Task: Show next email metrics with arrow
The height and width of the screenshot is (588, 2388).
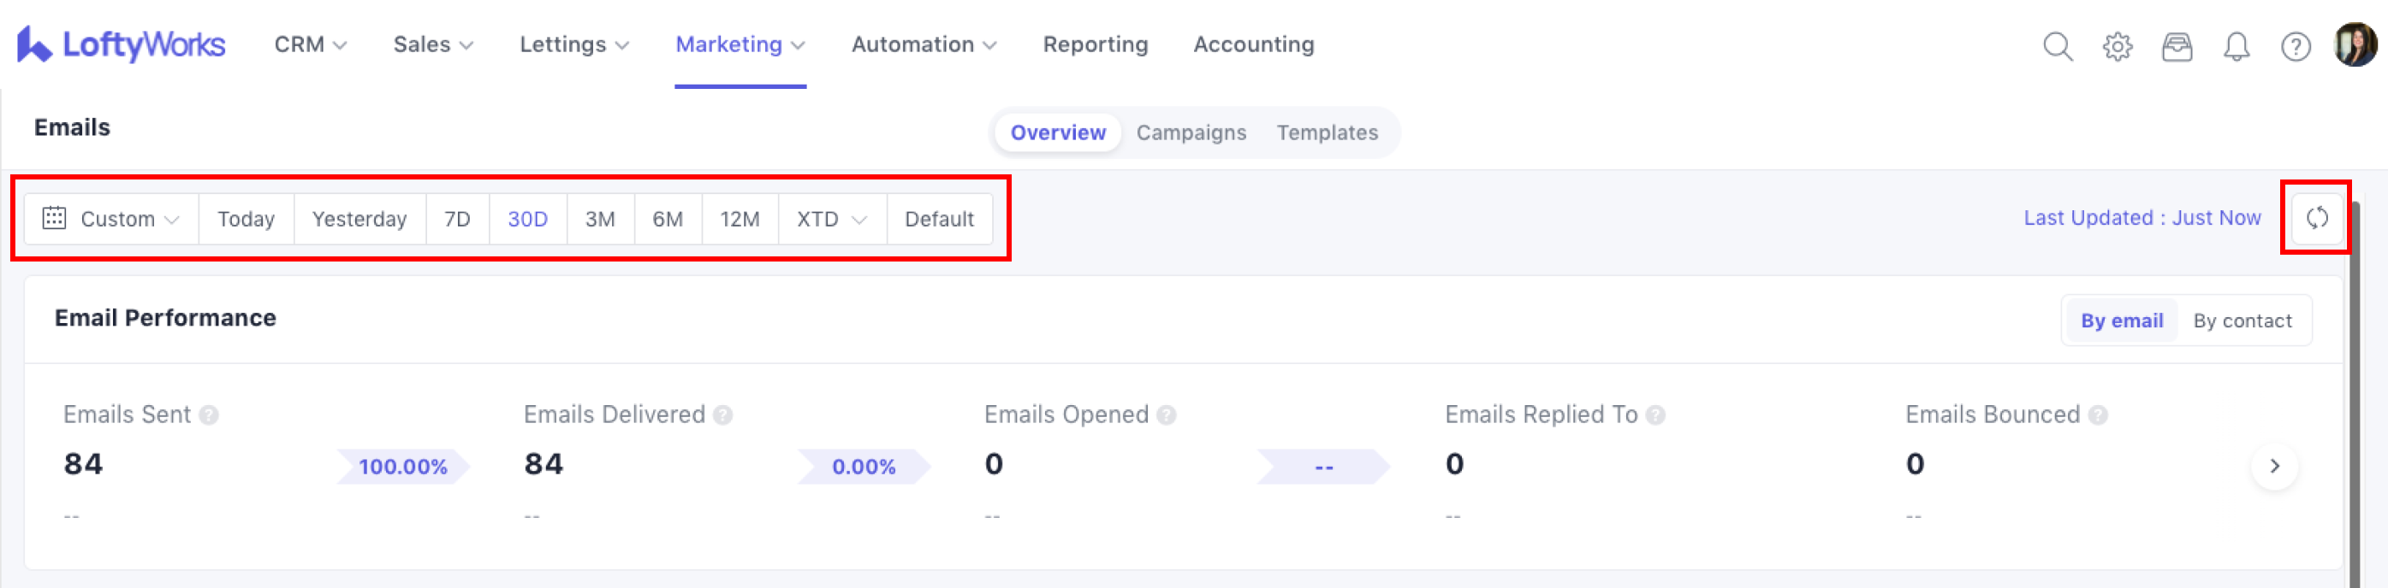Action: tap(2273, 466)
